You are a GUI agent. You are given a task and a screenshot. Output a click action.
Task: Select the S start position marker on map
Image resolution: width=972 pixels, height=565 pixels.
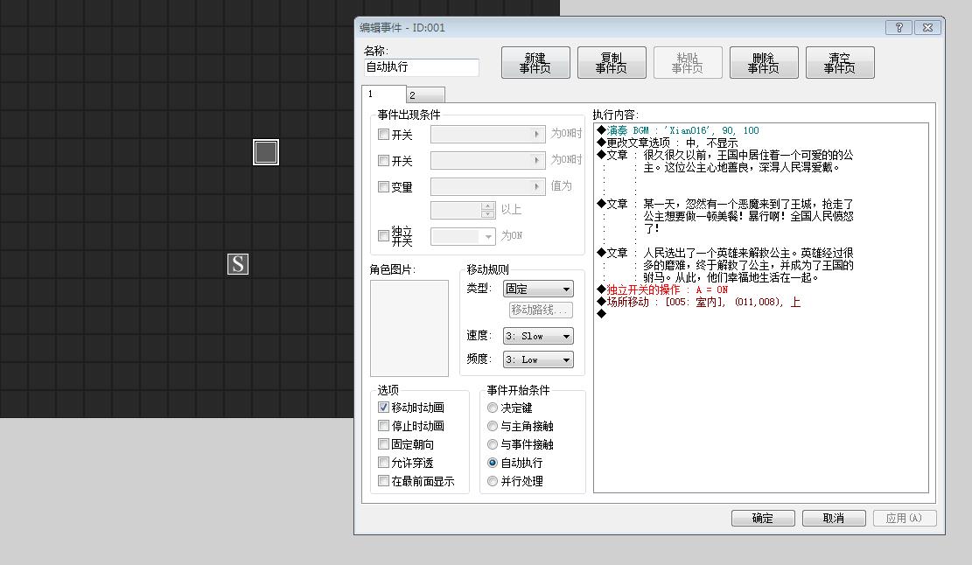[238, 264]
